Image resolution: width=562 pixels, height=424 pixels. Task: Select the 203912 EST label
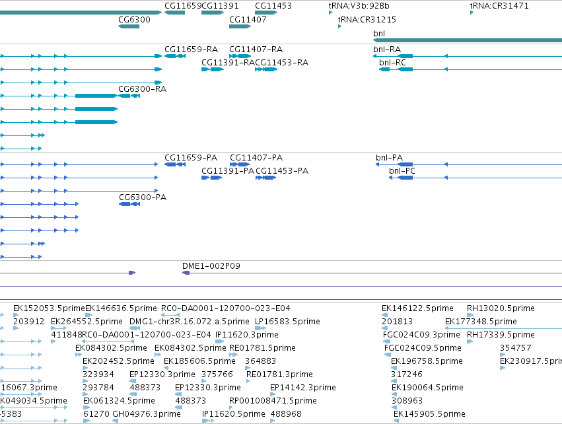click(x=28, y=322)
